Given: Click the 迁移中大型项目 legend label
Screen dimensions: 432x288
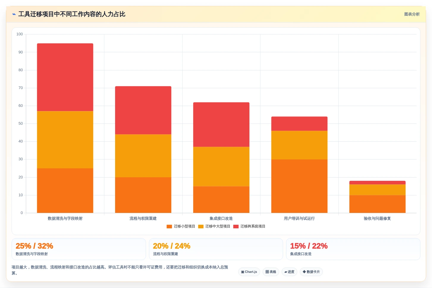Looking at the screenshot, I should tap(218, 227).
